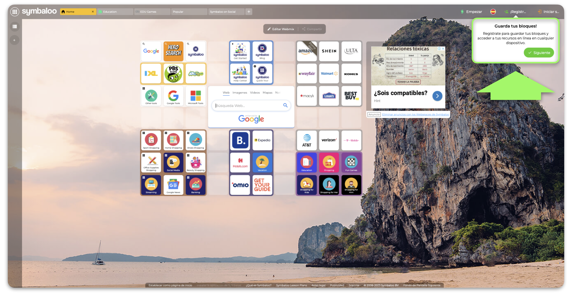
Task: Open the T-Mobile tile
Action: pos(351,140)
